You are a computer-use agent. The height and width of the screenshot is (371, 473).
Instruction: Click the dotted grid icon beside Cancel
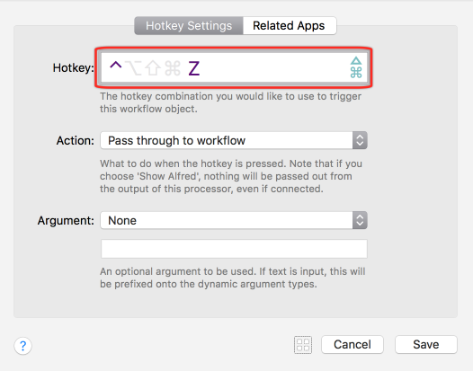[303, 345]
